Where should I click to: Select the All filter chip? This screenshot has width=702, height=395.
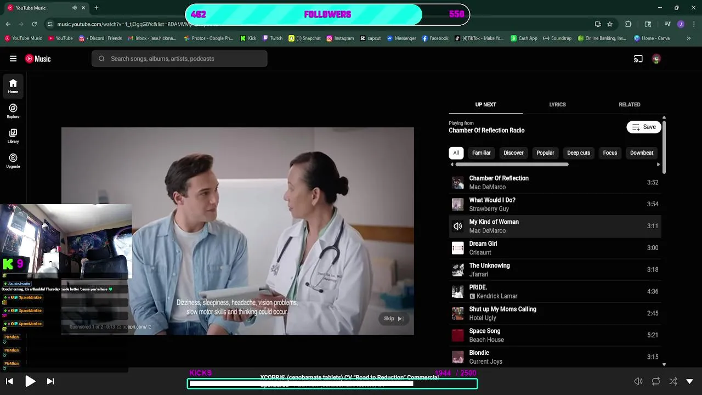point(456,153)
